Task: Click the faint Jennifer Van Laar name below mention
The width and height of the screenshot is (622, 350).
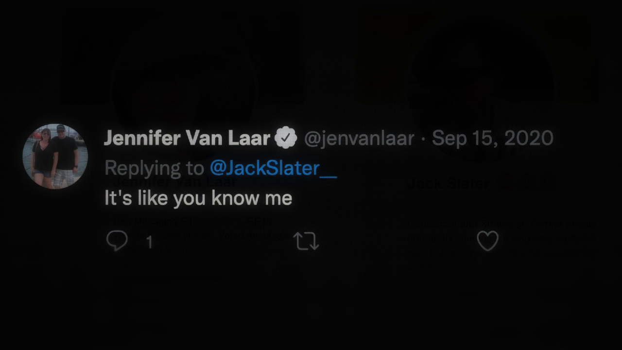Action: (x=176, y=183)
